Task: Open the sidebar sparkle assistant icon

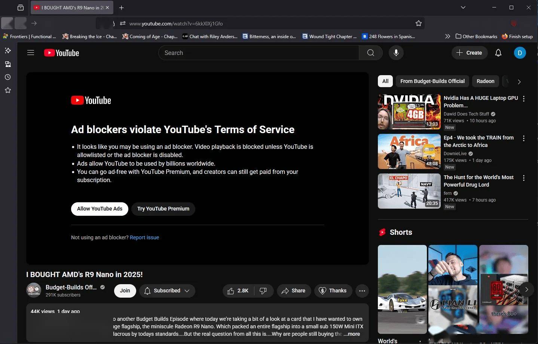Action: point(8,50)
